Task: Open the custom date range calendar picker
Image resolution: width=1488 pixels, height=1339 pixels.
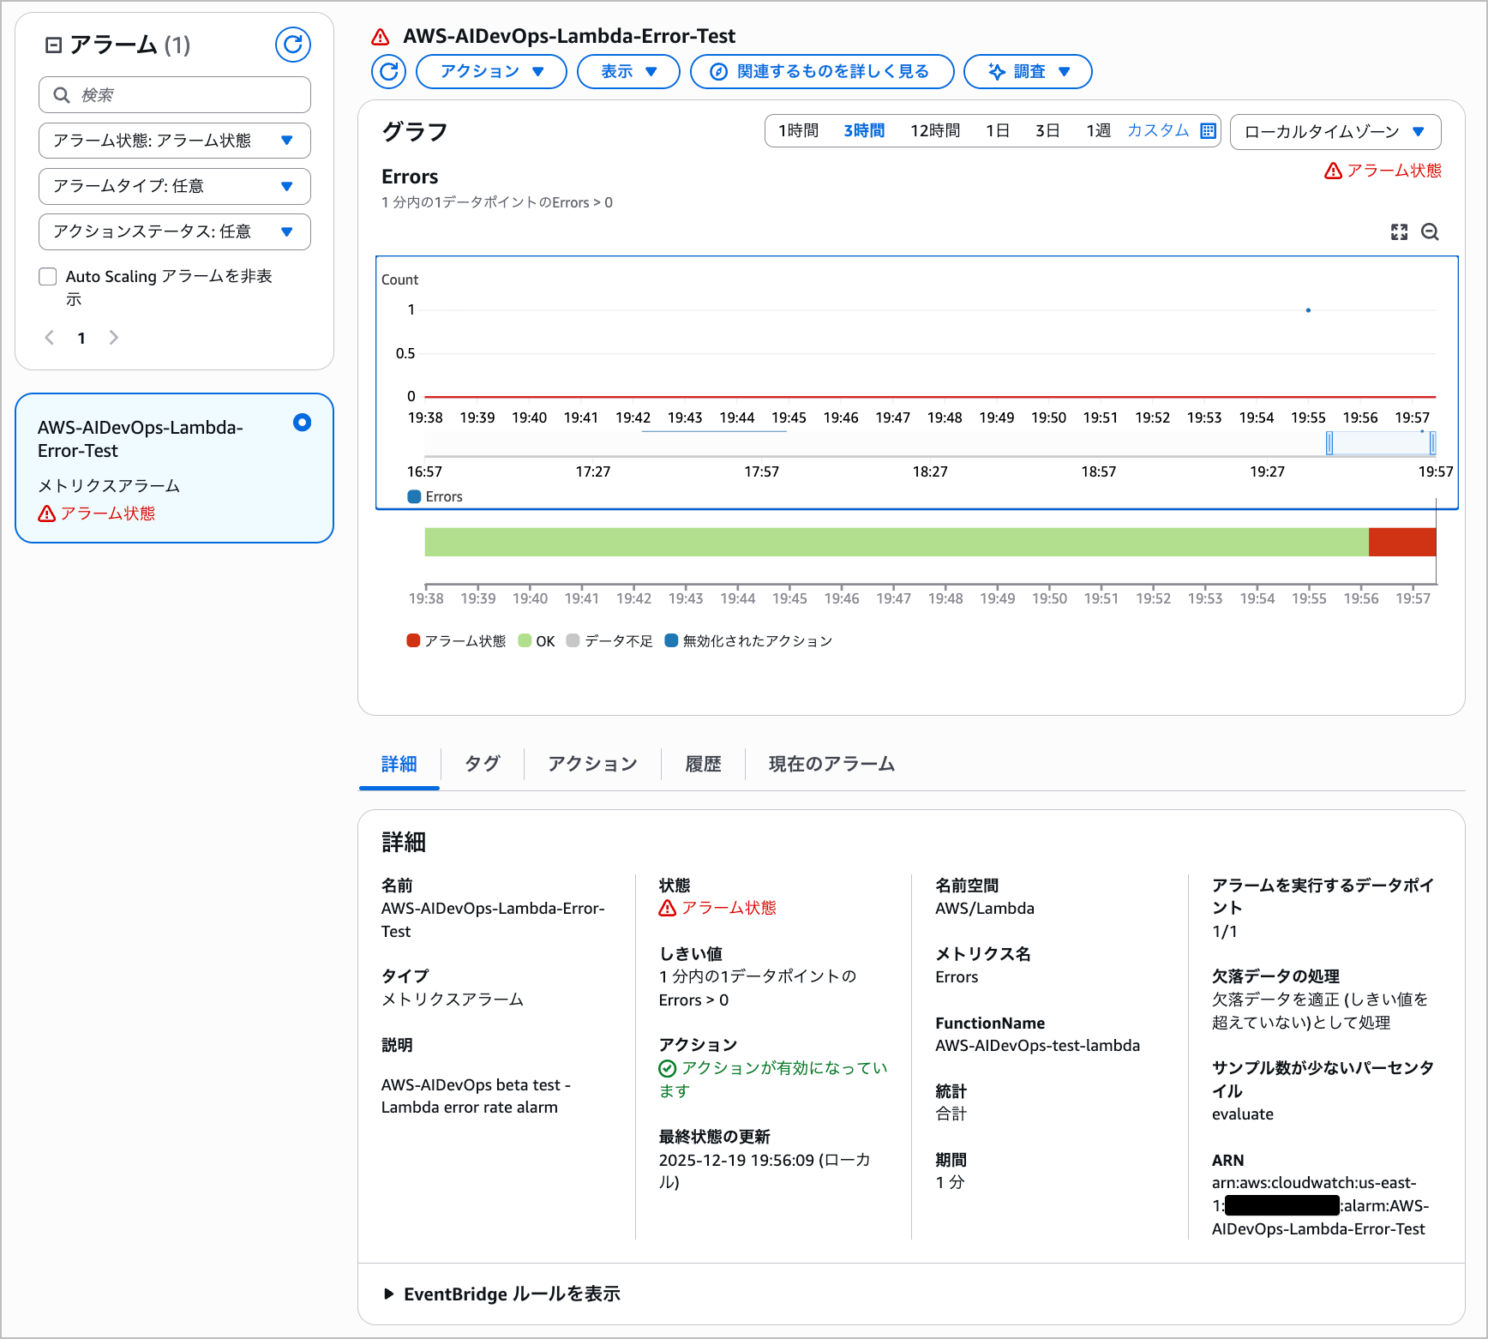Action: tap(1207, 130)
